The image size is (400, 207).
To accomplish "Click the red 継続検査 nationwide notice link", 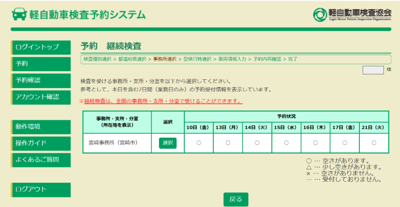I will [163, 101].
